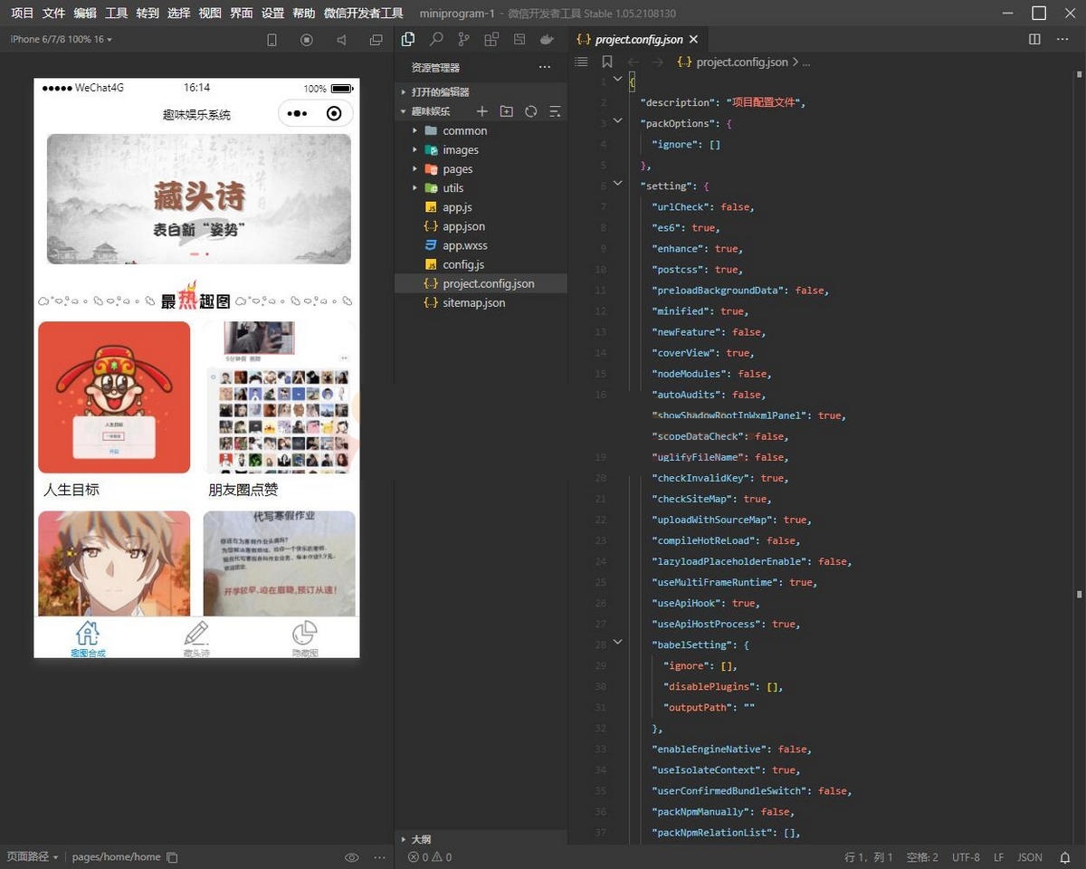Fold the babelSetting block at line 28
The height and width of the screenshot is (869, 1086).
tap(618, 643)
